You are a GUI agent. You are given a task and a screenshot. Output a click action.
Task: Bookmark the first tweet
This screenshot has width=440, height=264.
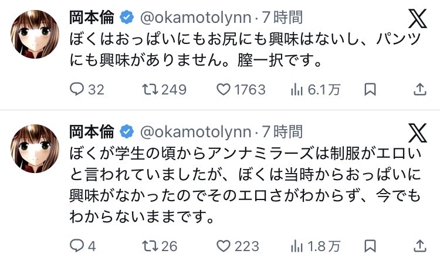[370, 90]
